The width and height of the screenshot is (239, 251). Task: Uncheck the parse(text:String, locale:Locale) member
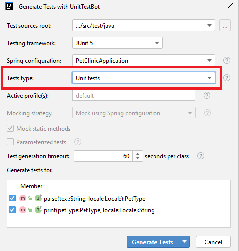pyautogui.click(x=12, y=198)
